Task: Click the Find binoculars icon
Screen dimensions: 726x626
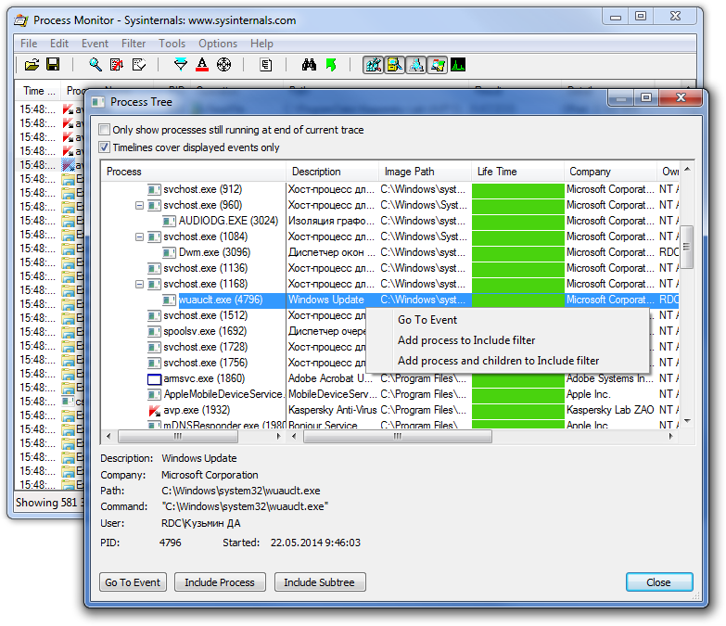Action: click(309, 65)
